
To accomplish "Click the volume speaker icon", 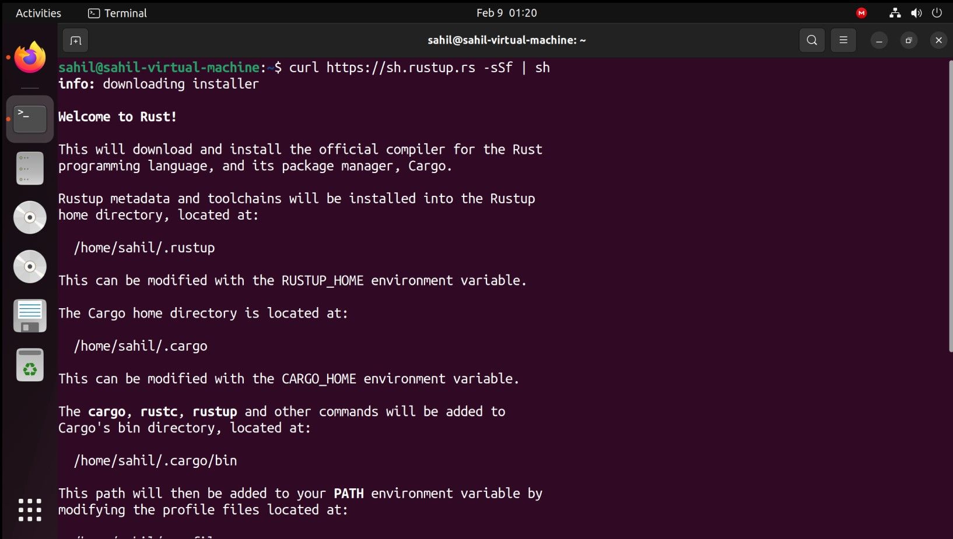I will 916,13.
